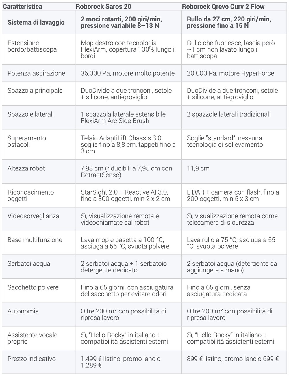Select the Spazzola principale row label
This screenshot has width=289, height=376.
click(35, 91)
